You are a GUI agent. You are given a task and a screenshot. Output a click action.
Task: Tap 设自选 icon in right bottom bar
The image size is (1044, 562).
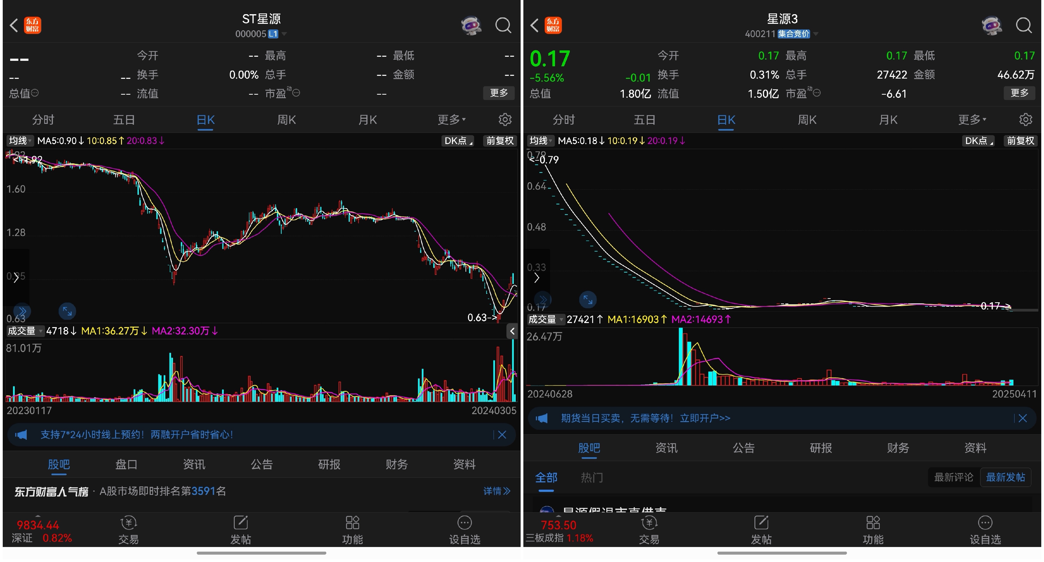coord(985,530)
